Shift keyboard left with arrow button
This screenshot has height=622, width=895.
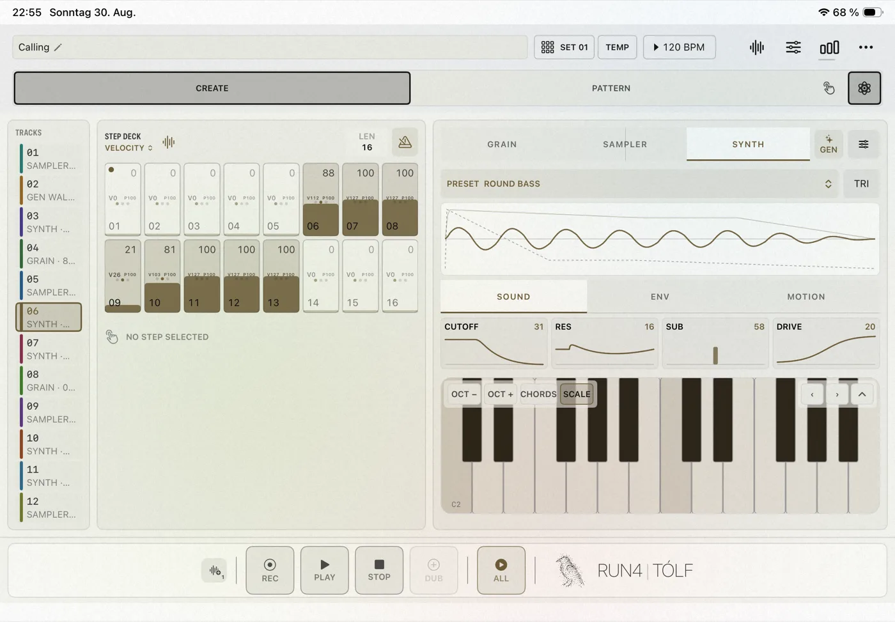813,394
